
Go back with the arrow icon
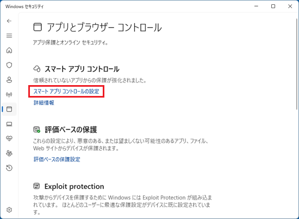point(9,21)
